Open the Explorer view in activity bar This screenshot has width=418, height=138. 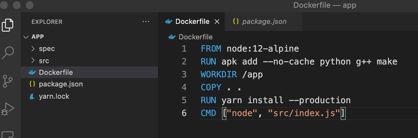pyautogui.click(x=8, y=25)
